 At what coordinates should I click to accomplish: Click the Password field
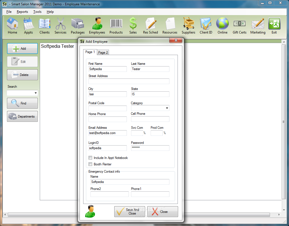[150, 148]
